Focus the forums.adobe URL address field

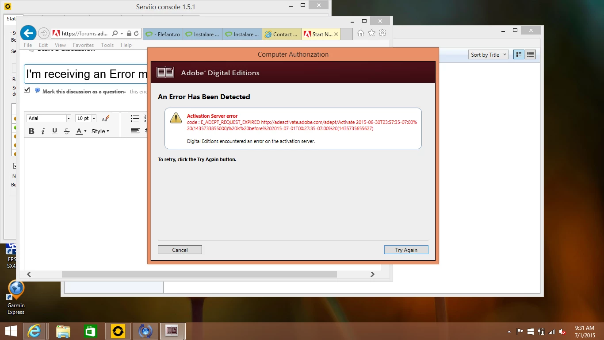[x=84, y=33]
